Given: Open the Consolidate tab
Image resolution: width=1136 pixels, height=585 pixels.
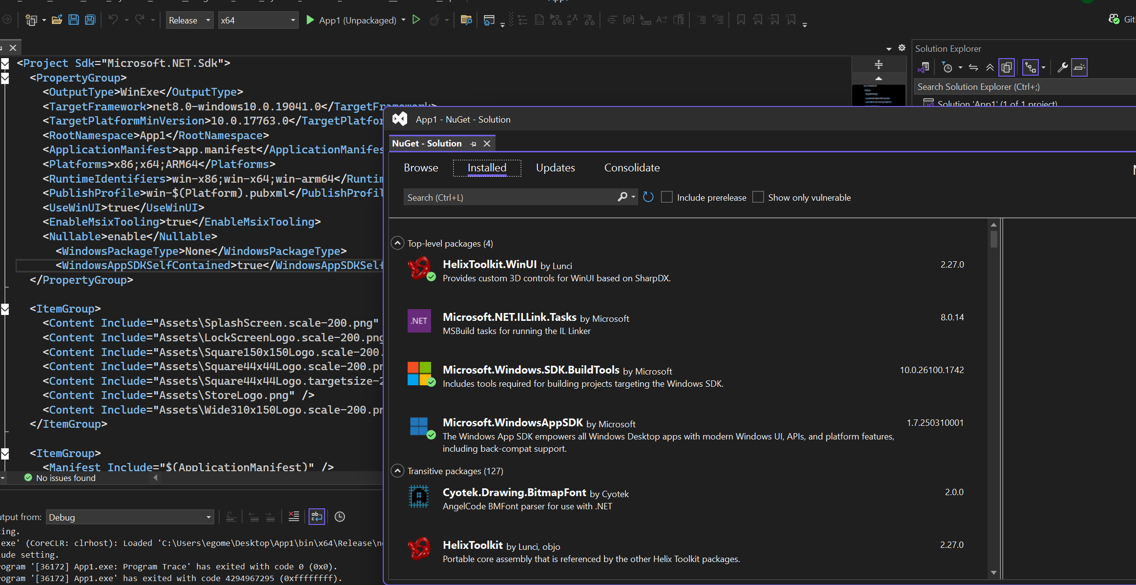Looking at the screenshot, I should pos(632,167).
